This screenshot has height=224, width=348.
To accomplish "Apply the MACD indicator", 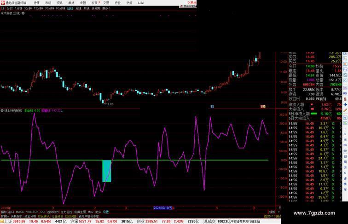I will [20, 212].
